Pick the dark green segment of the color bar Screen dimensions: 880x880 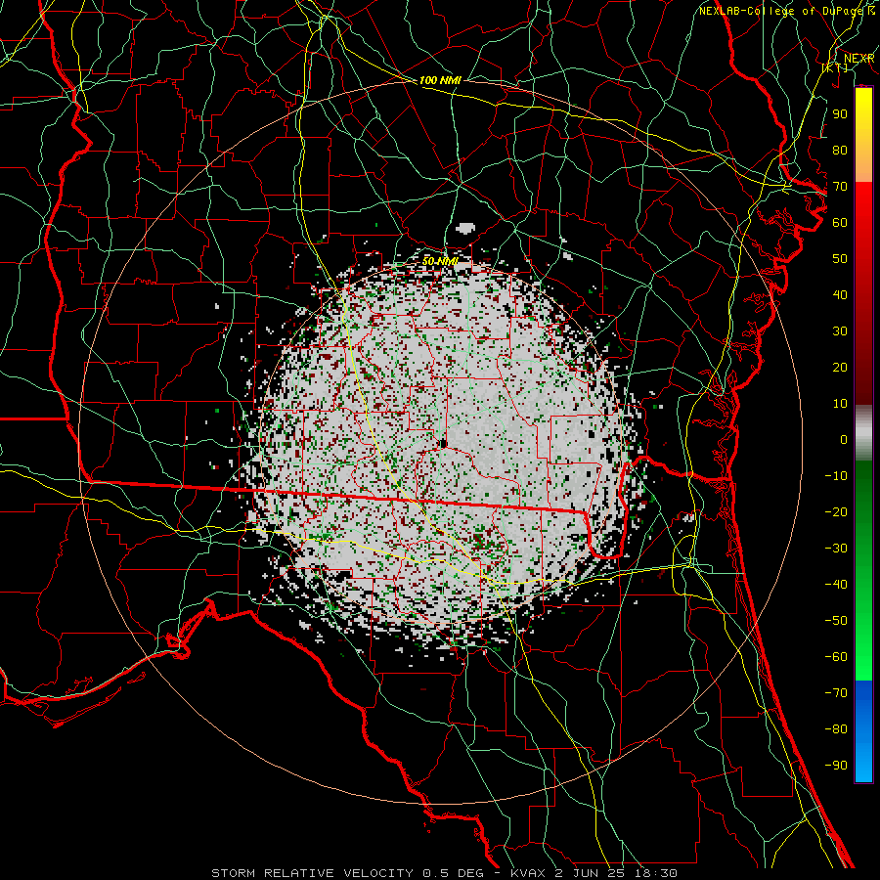863,488
